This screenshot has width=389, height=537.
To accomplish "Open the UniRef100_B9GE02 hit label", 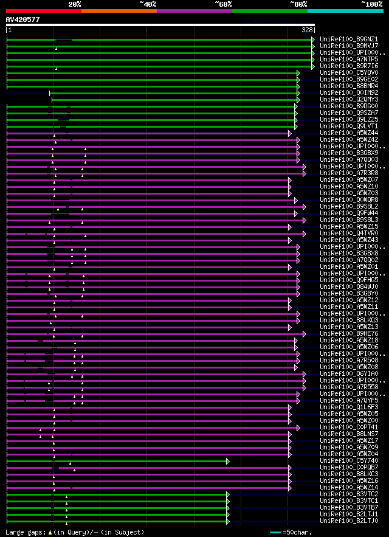I will (349, 79).
